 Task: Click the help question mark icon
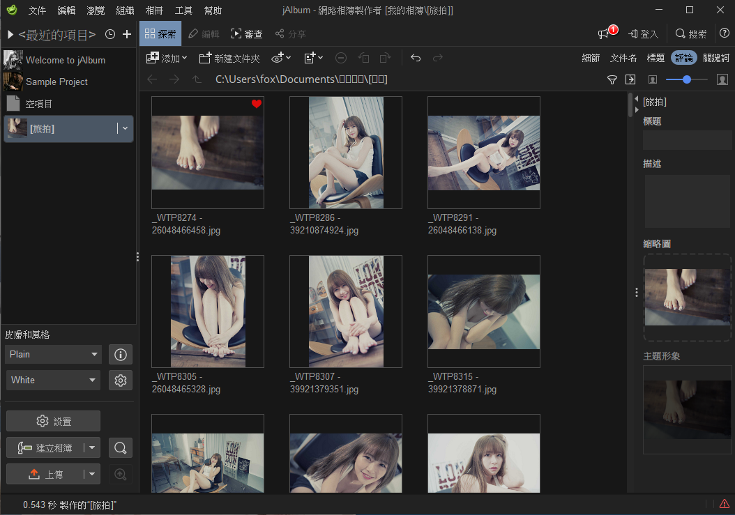coord(725,33)
